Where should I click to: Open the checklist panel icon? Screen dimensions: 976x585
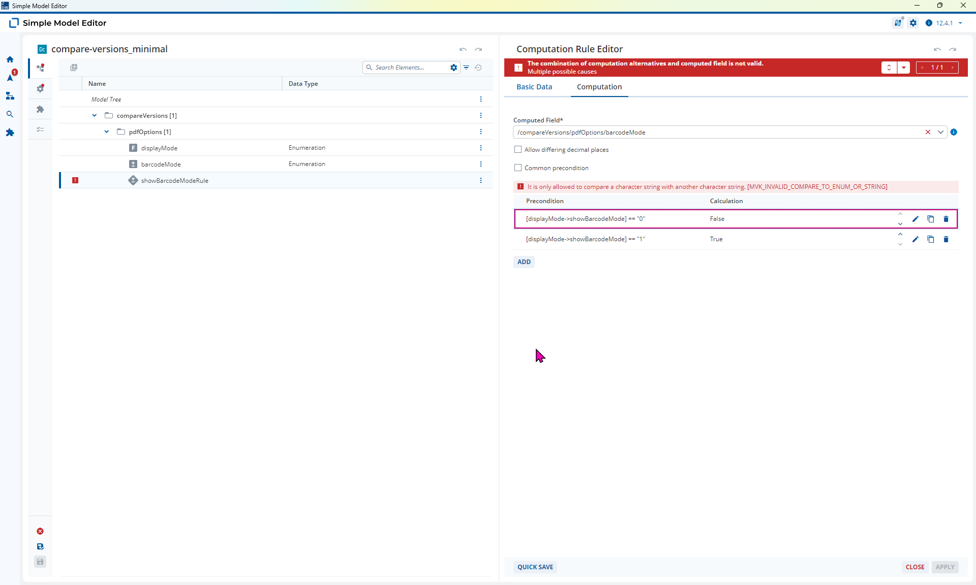tap(40, 129)
